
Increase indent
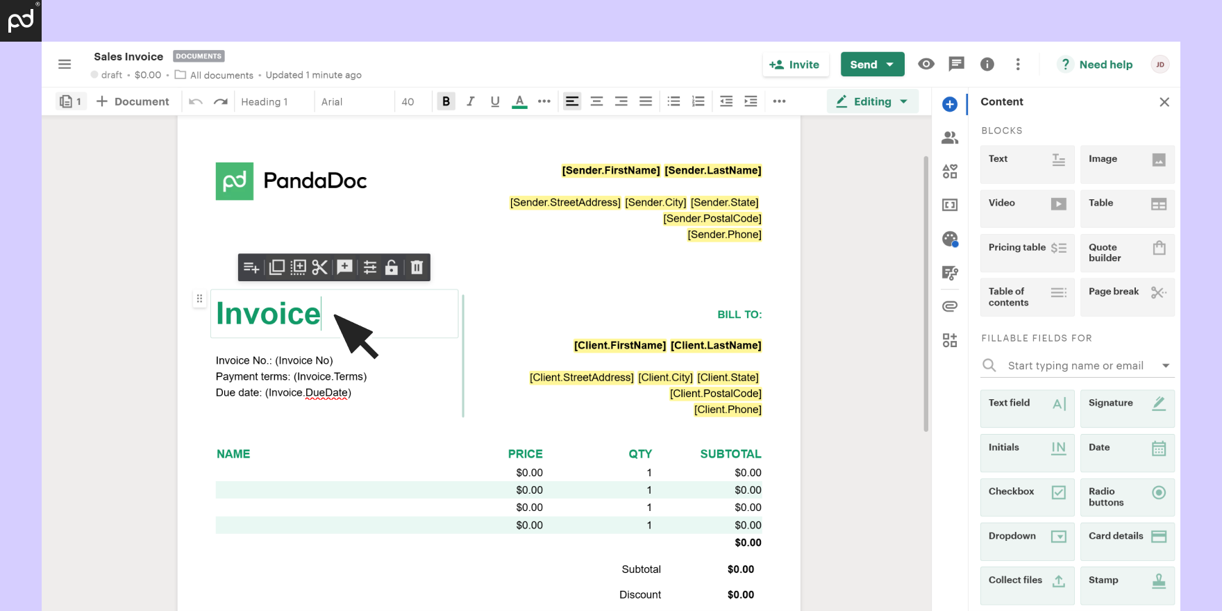pyautogui.click(x=751, y=101)
